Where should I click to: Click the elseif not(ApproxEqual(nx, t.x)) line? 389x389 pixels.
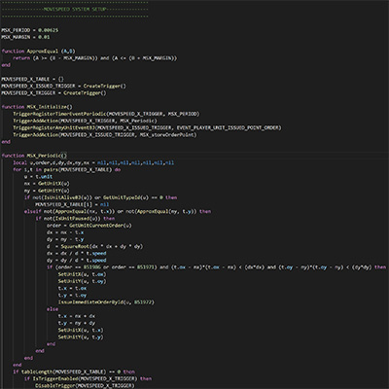(x=118, y=211)
